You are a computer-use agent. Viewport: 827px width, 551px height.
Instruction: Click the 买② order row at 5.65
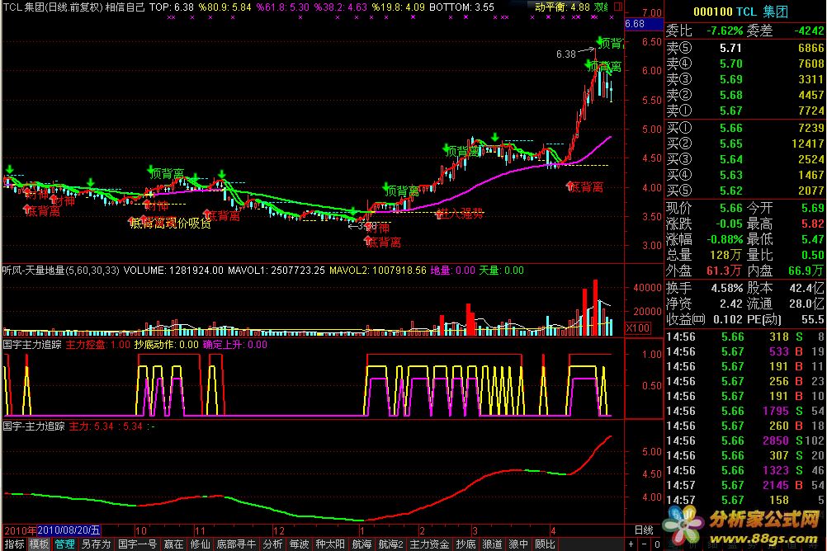[x=744, y=144]
